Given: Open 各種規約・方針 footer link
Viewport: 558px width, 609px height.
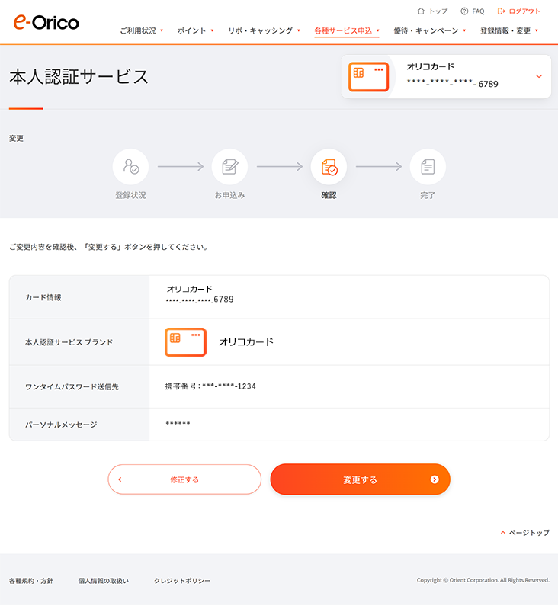Looking at the screenshot, I should point(31,581).
